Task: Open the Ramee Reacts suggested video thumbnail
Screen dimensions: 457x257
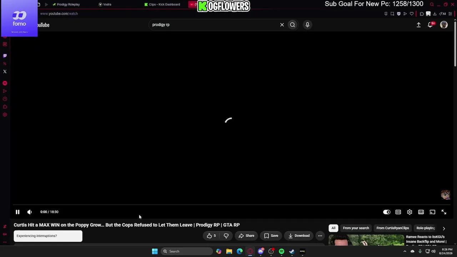Action: [366, 240]
